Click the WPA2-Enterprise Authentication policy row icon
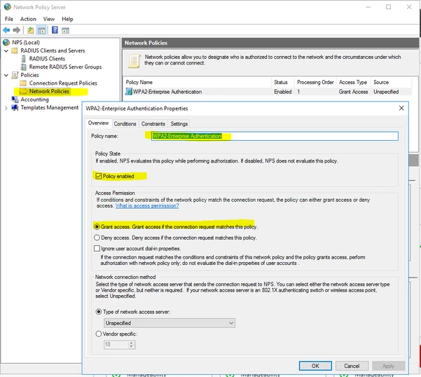 click(129, 92)
